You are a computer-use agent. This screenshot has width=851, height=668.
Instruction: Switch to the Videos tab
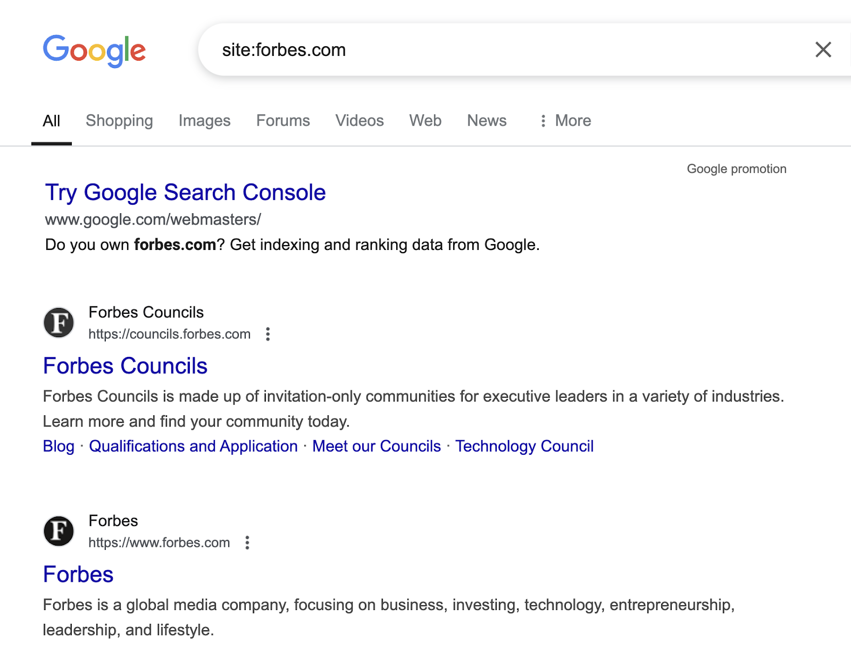(x=359, y=121)
